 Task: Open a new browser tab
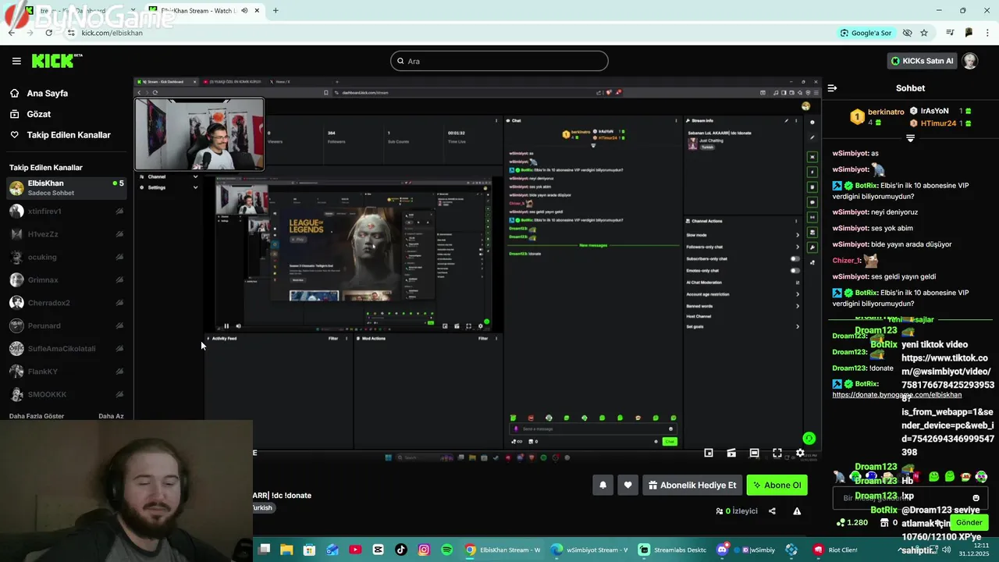[x=276, y=11]
